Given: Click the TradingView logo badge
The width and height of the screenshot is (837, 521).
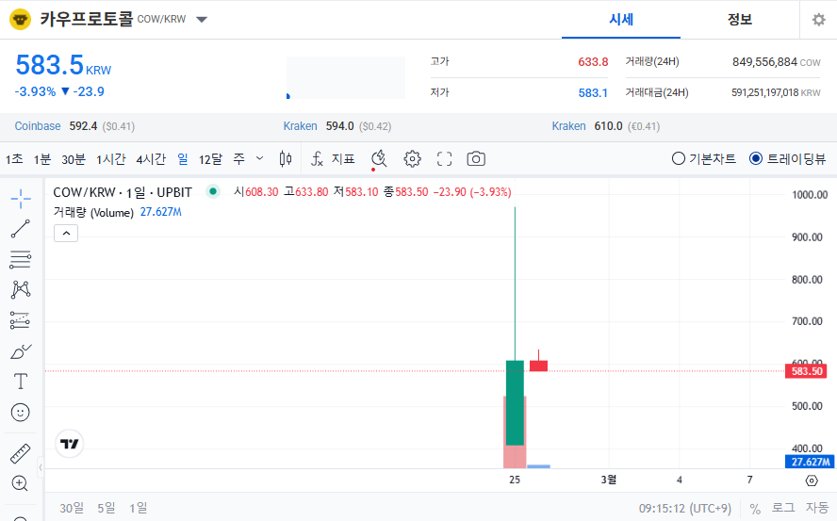Looking at the screenshot, I should 70,444.
